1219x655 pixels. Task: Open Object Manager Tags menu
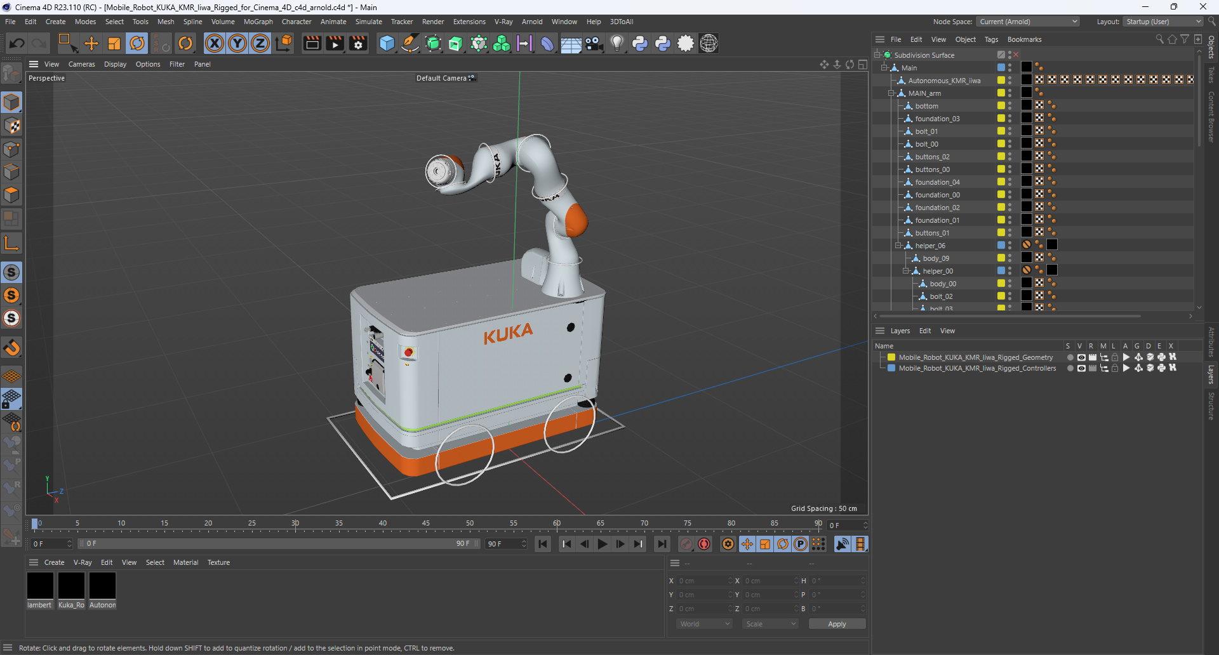click(991, 39)
